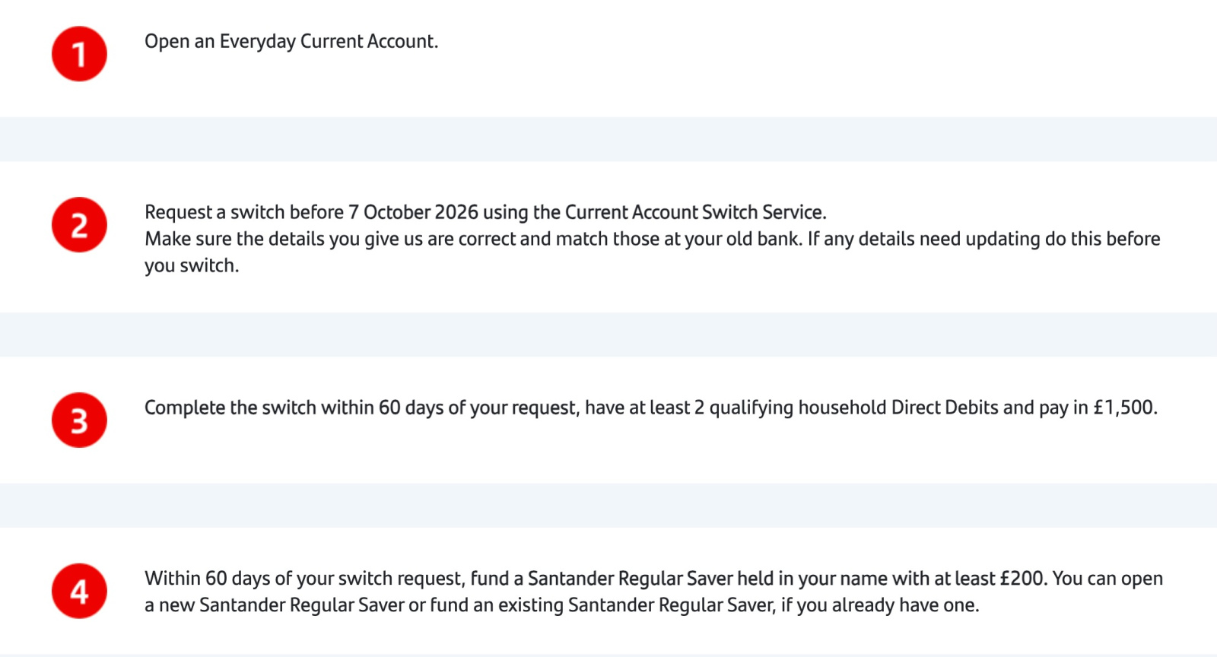Click the red step 4 circle icon
Viewport: 1217px width, 657px height.
[79, 591]
